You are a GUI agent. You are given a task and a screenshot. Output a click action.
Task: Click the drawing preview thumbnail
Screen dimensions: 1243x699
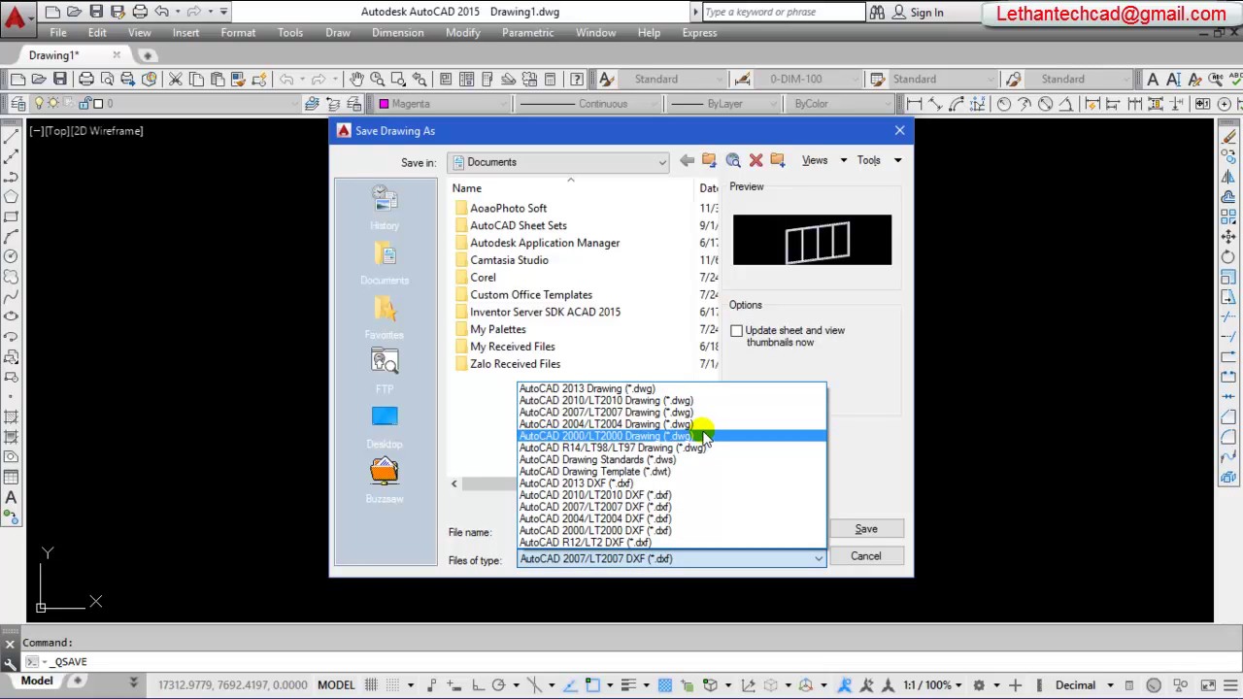click(x=812, y=240)
